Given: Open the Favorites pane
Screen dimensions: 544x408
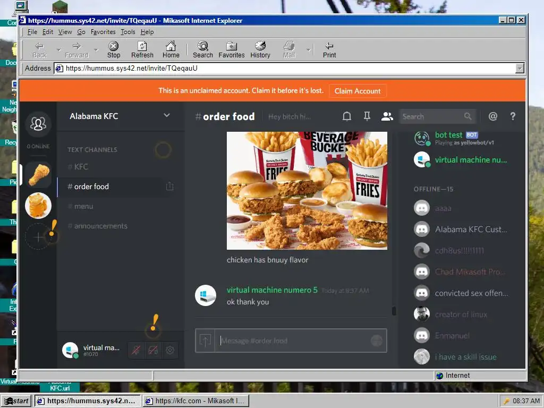Looking at the screenshot, I should coord(232,50).
